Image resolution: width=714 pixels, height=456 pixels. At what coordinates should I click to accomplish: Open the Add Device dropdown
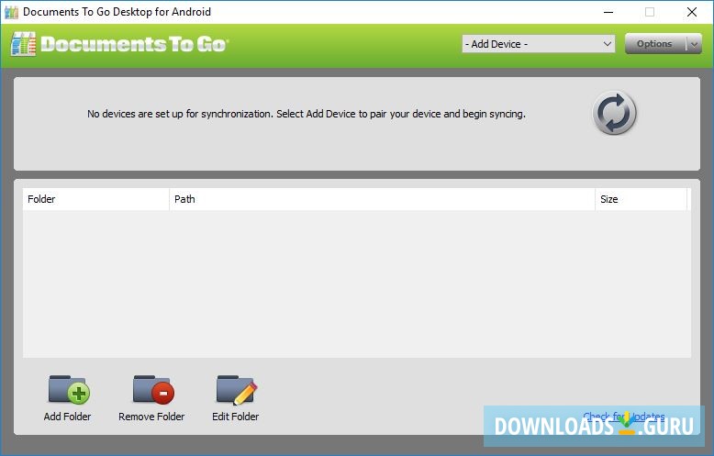(538, 44)
